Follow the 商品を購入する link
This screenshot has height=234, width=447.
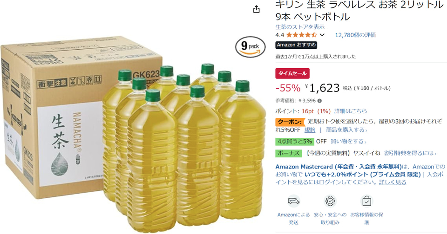[x=346, y=130]
